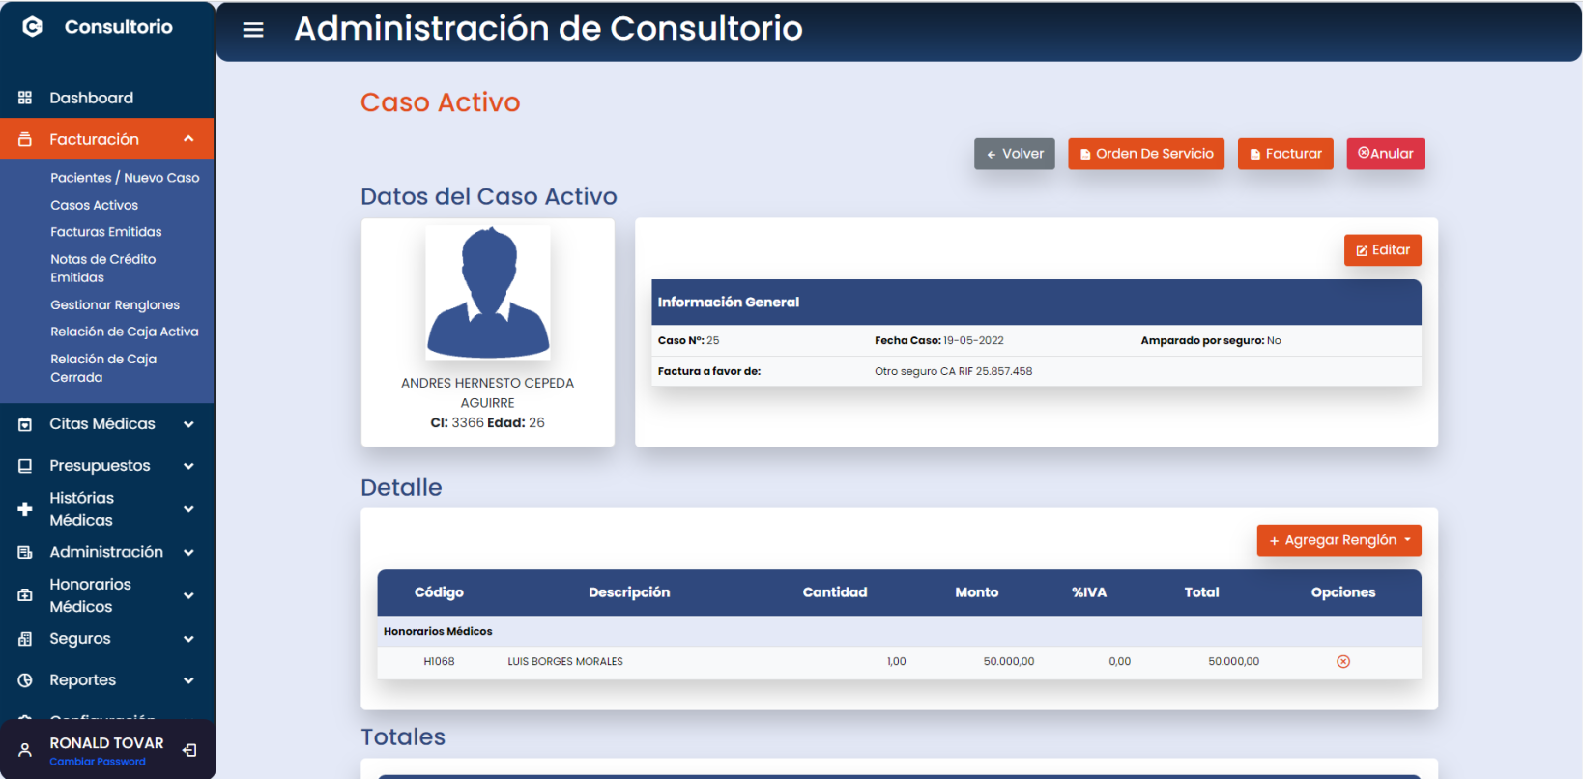Collapse the Facturación menu section
The image size is (1583, 779).
click(x=188, y=139)
